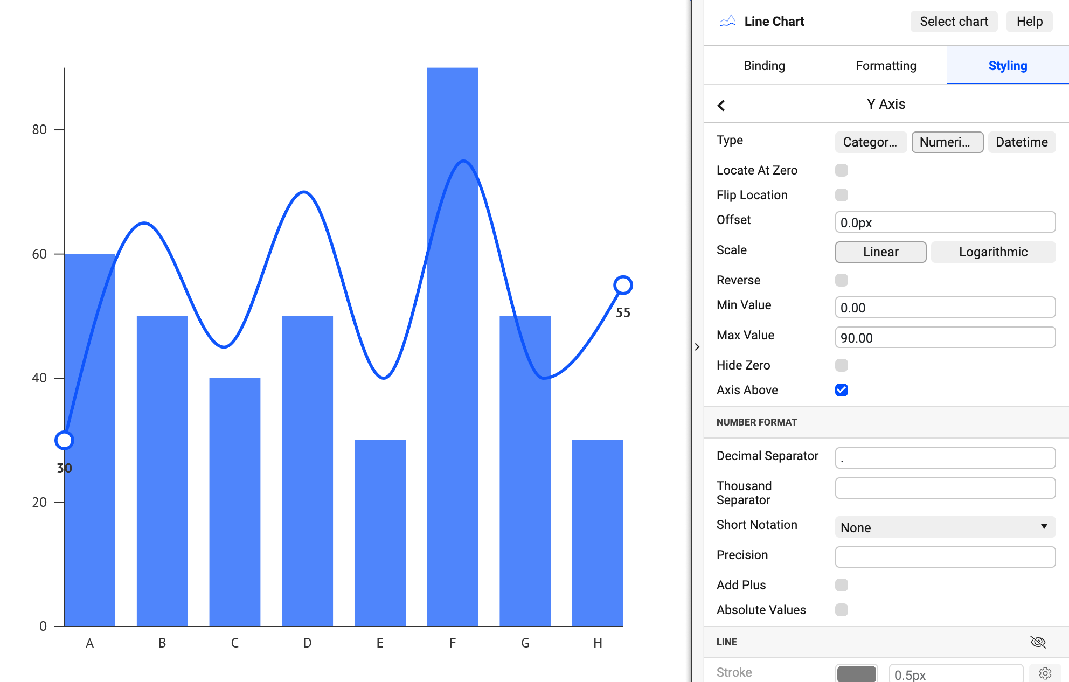Click the Select chart button
Viewport: 1069px width, 682px height.
pyautogui.click(x=953, y=21)
